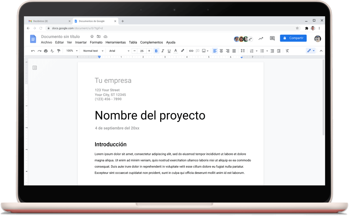
Task: Print the document with printer icon
Action: (x=46, y=51)
